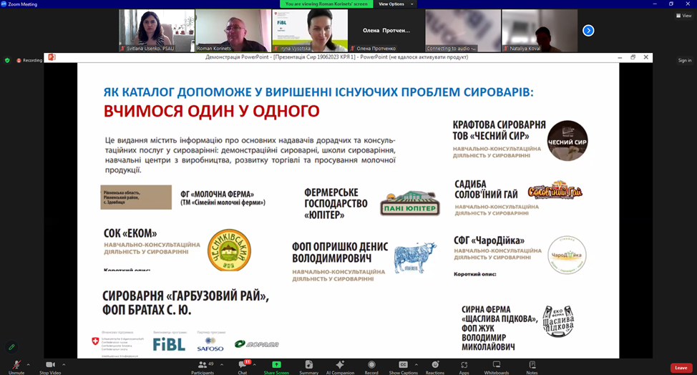Click Sign in at the right edge

[685, 60]
